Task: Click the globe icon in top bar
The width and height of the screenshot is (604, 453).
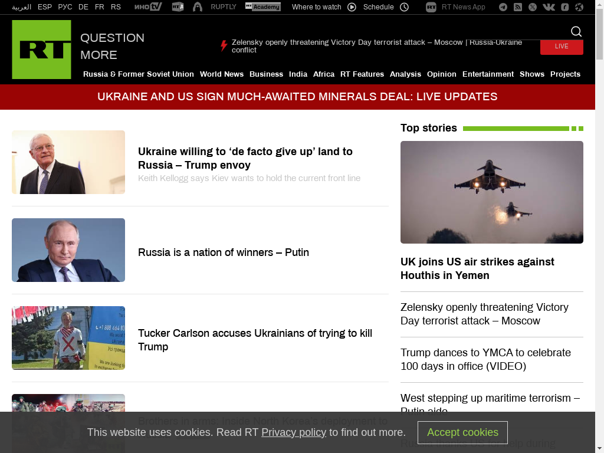Action: [579, 7]
